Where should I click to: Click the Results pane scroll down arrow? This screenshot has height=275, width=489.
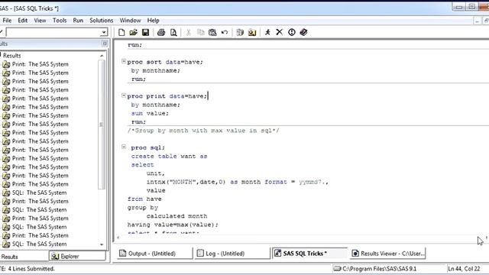click(102, 244)
